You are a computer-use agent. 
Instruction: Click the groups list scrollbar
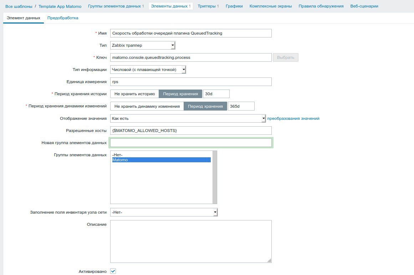[215, 177]
